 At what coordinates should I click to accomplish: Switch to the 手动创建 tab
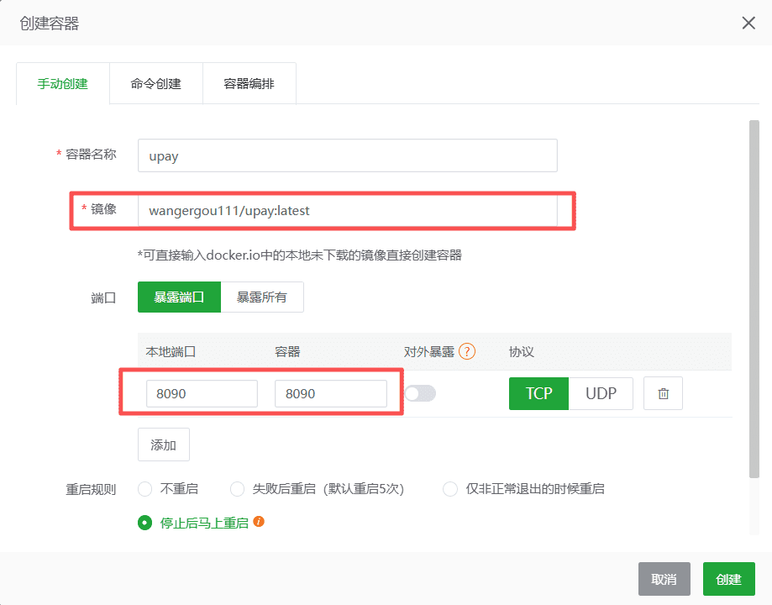[62, 84]
